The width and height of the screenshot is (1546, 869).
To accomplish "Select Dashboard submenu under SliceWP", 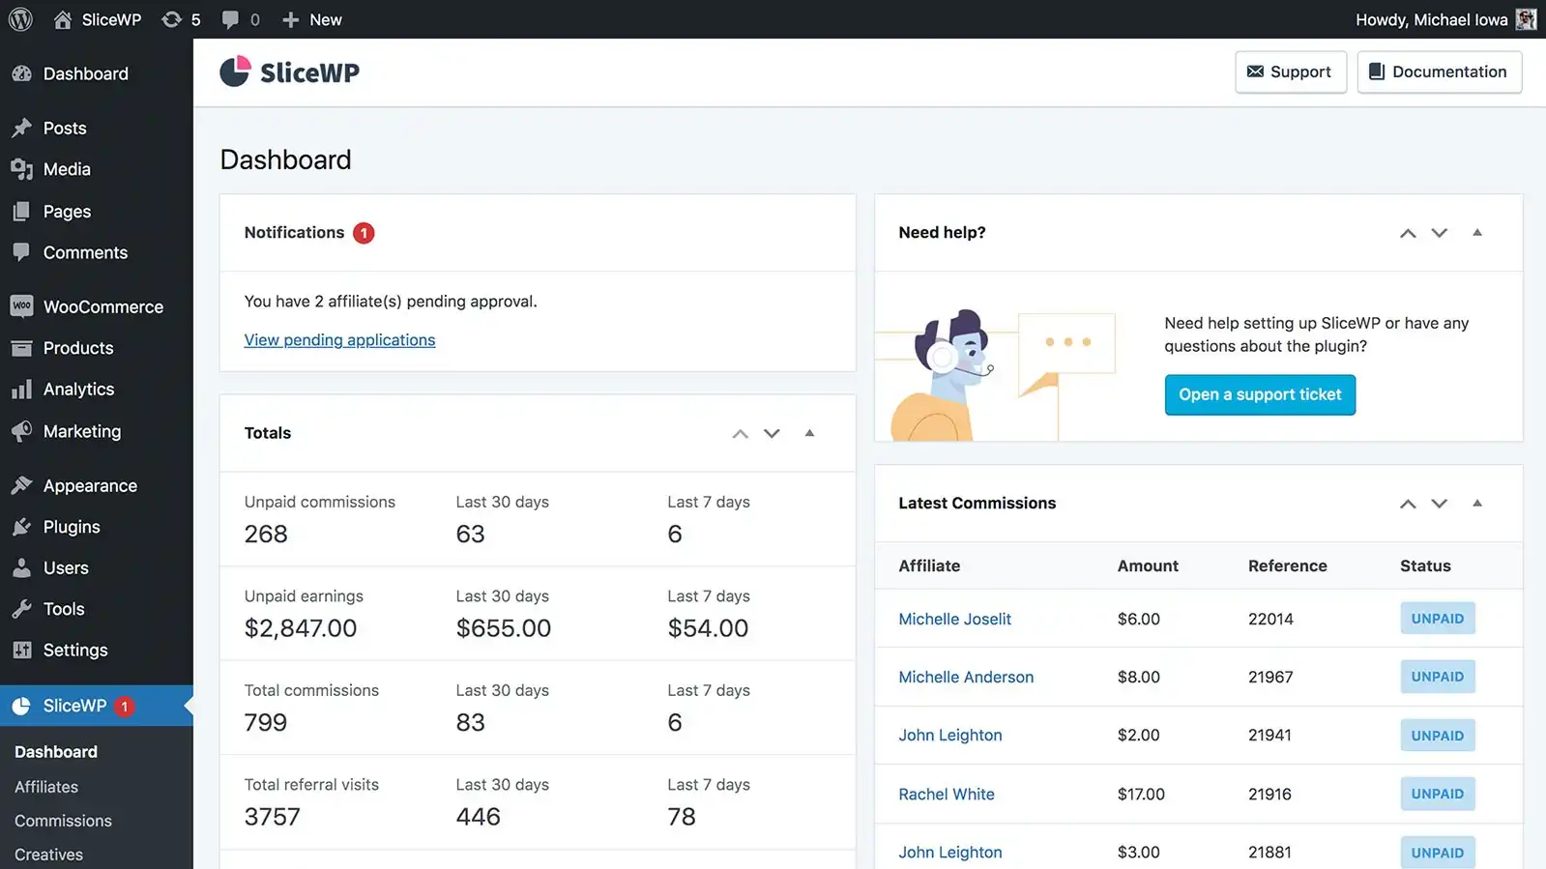I will point(56,752).
